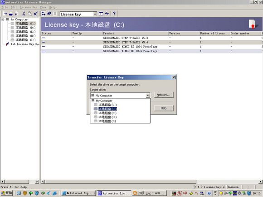Click the upgrade license toolbar icon

pos(49,14)
